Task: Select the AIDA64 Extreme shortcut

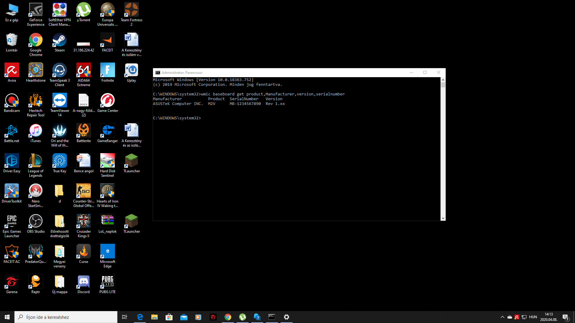Action: point(84,71)
